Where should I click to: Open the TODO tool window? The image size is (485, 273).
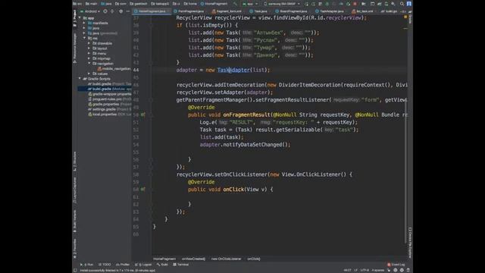pyautogui.click(x=105, y=265)
